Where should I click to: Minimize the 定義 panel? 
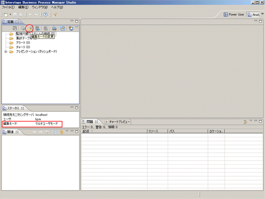(72, 21)
